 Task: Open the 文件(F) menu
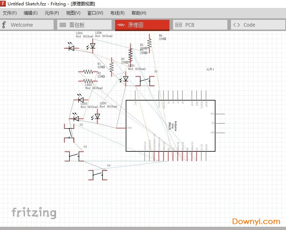tap(10, 13)
